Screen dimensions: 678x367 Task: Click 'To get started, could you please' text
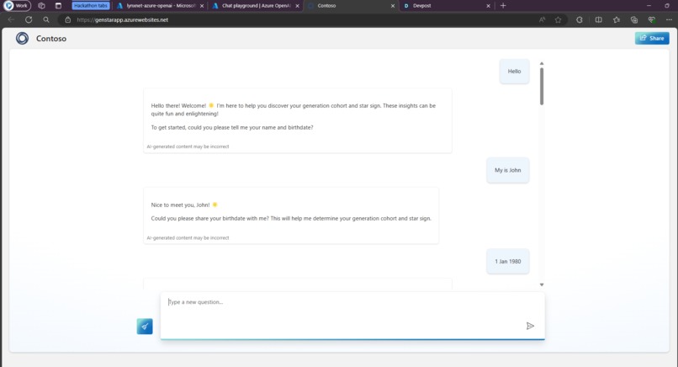[x=232, y=127]
